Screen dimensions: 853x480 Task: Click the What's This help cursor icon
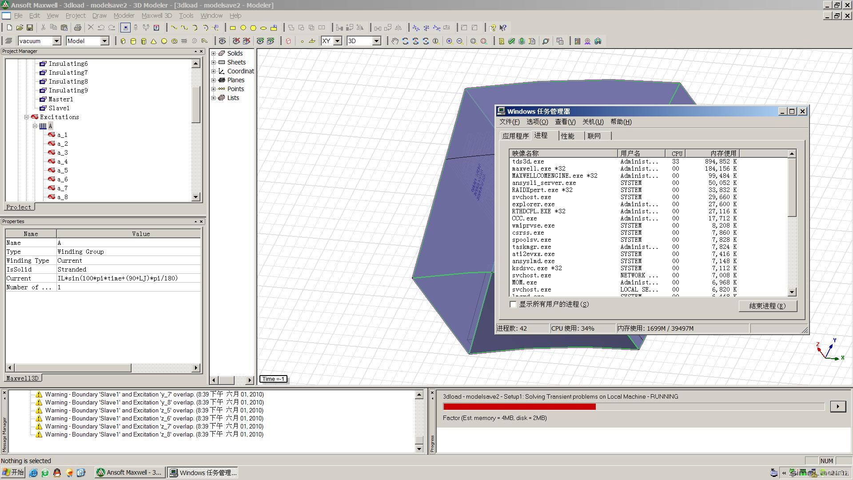coord(503,28)
